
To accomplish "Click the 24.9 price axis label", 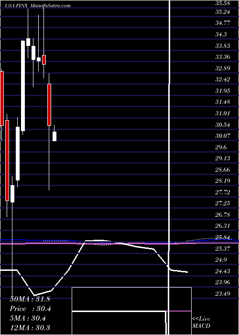I will point(221,260).
